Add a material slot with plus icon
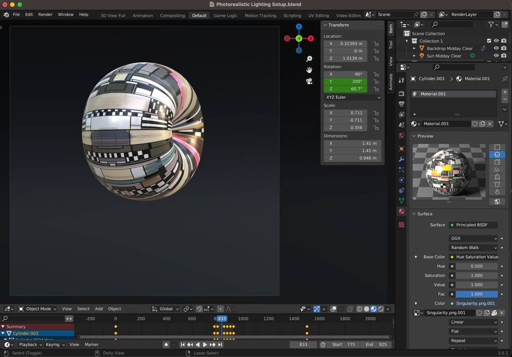Screen dimensions: 512x357 [505, 92]
